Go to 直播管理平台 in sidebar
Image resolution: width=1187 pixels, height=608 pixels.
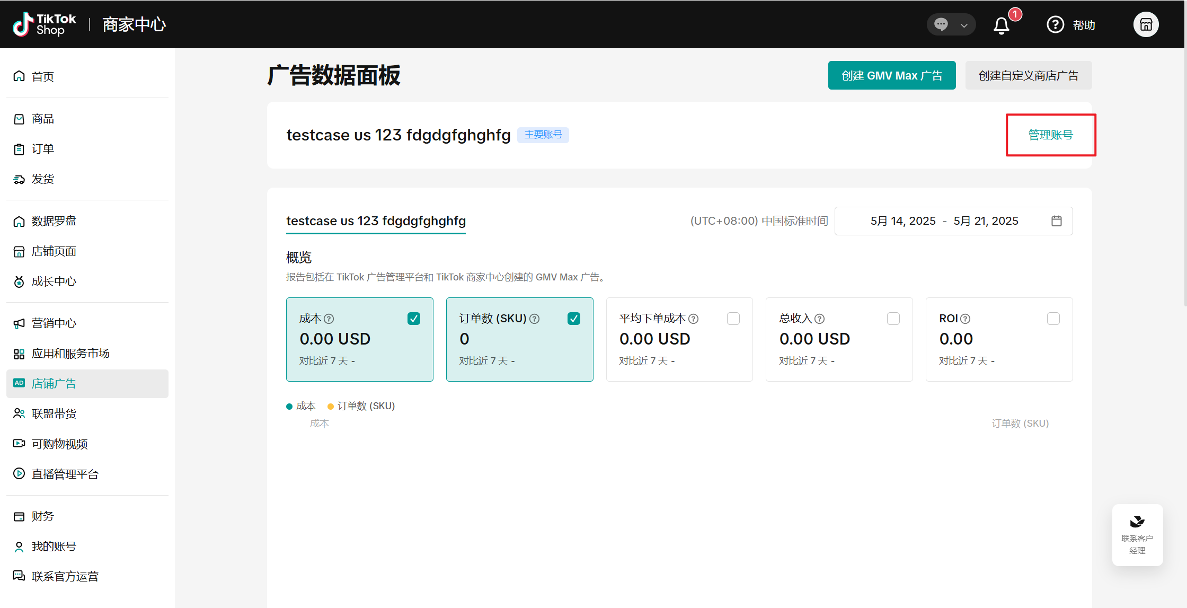click(x=65, y=474)
